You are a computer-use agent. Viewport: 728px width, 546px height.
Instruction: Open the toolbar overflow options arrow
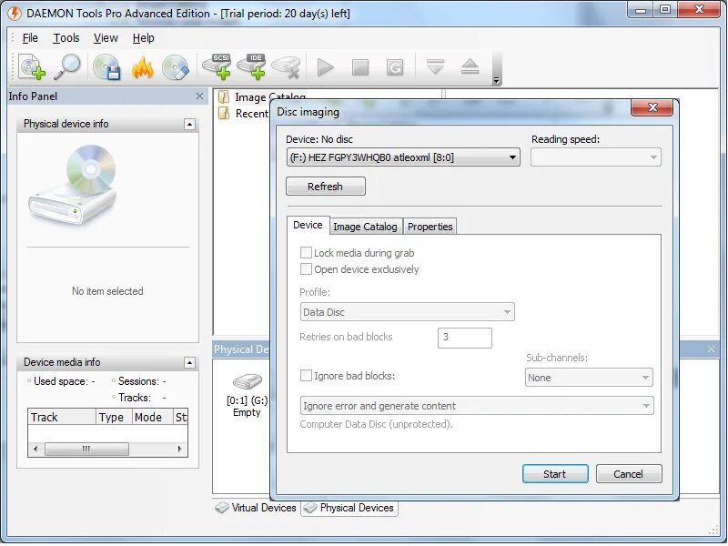coord(496,80)
